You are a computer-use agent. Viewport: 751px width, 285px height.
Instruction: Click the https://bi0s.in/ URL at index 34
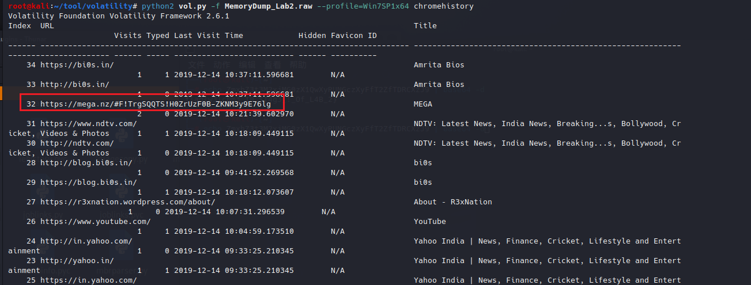point(77,65)
